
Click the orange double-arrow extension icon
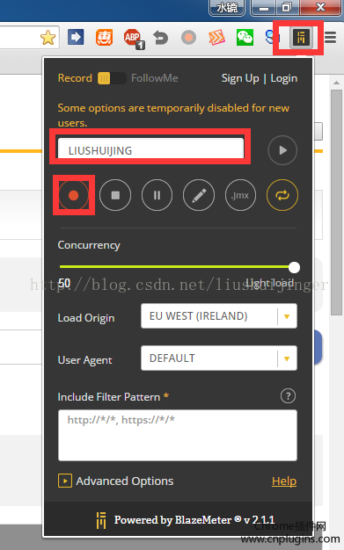[216, 38]
